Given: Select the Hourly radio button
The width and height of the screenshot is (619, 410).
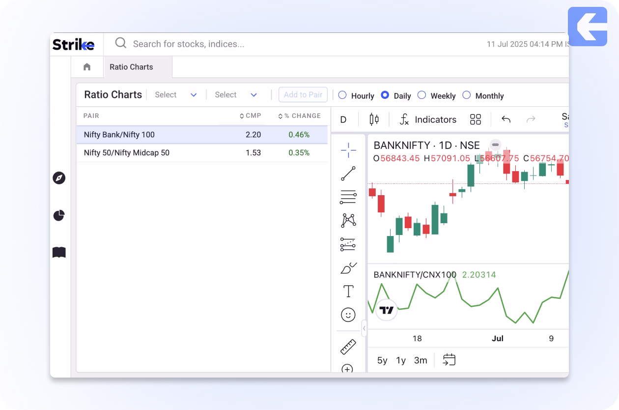Looking at the screenshot, I should [x=342, y=95].
